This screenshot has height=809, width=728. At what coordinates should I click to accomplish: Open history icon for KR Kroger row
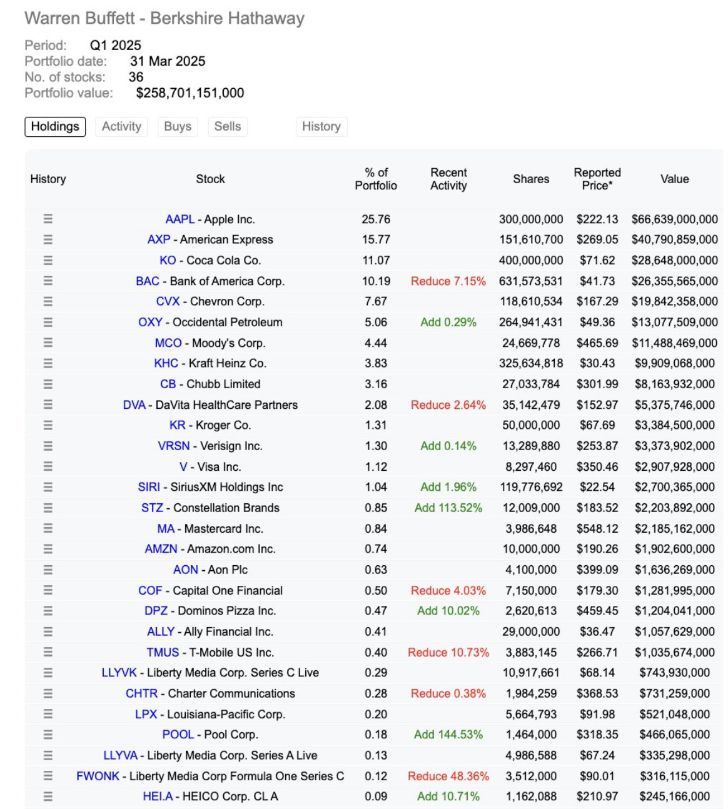click(48, 425)
